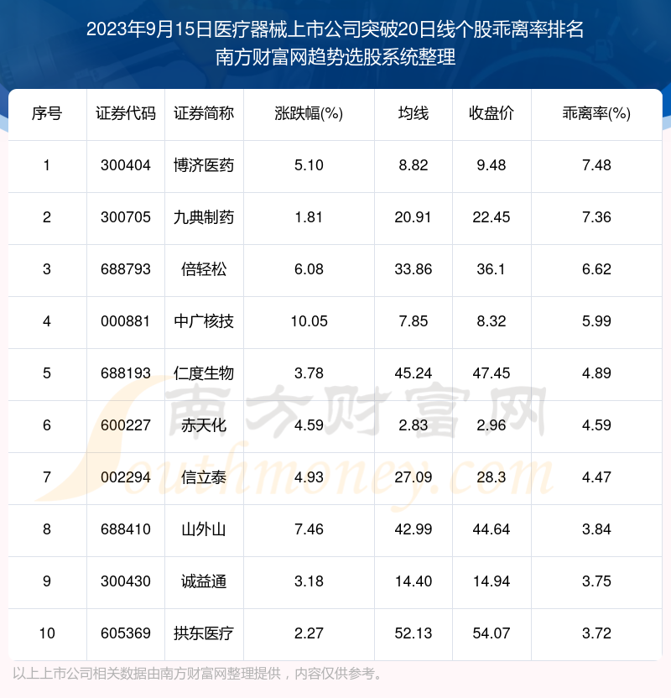Click 倍轻松 change value 6.08
Image resolution: width=671 pixels, height=698 pixels.
[309, 269]
